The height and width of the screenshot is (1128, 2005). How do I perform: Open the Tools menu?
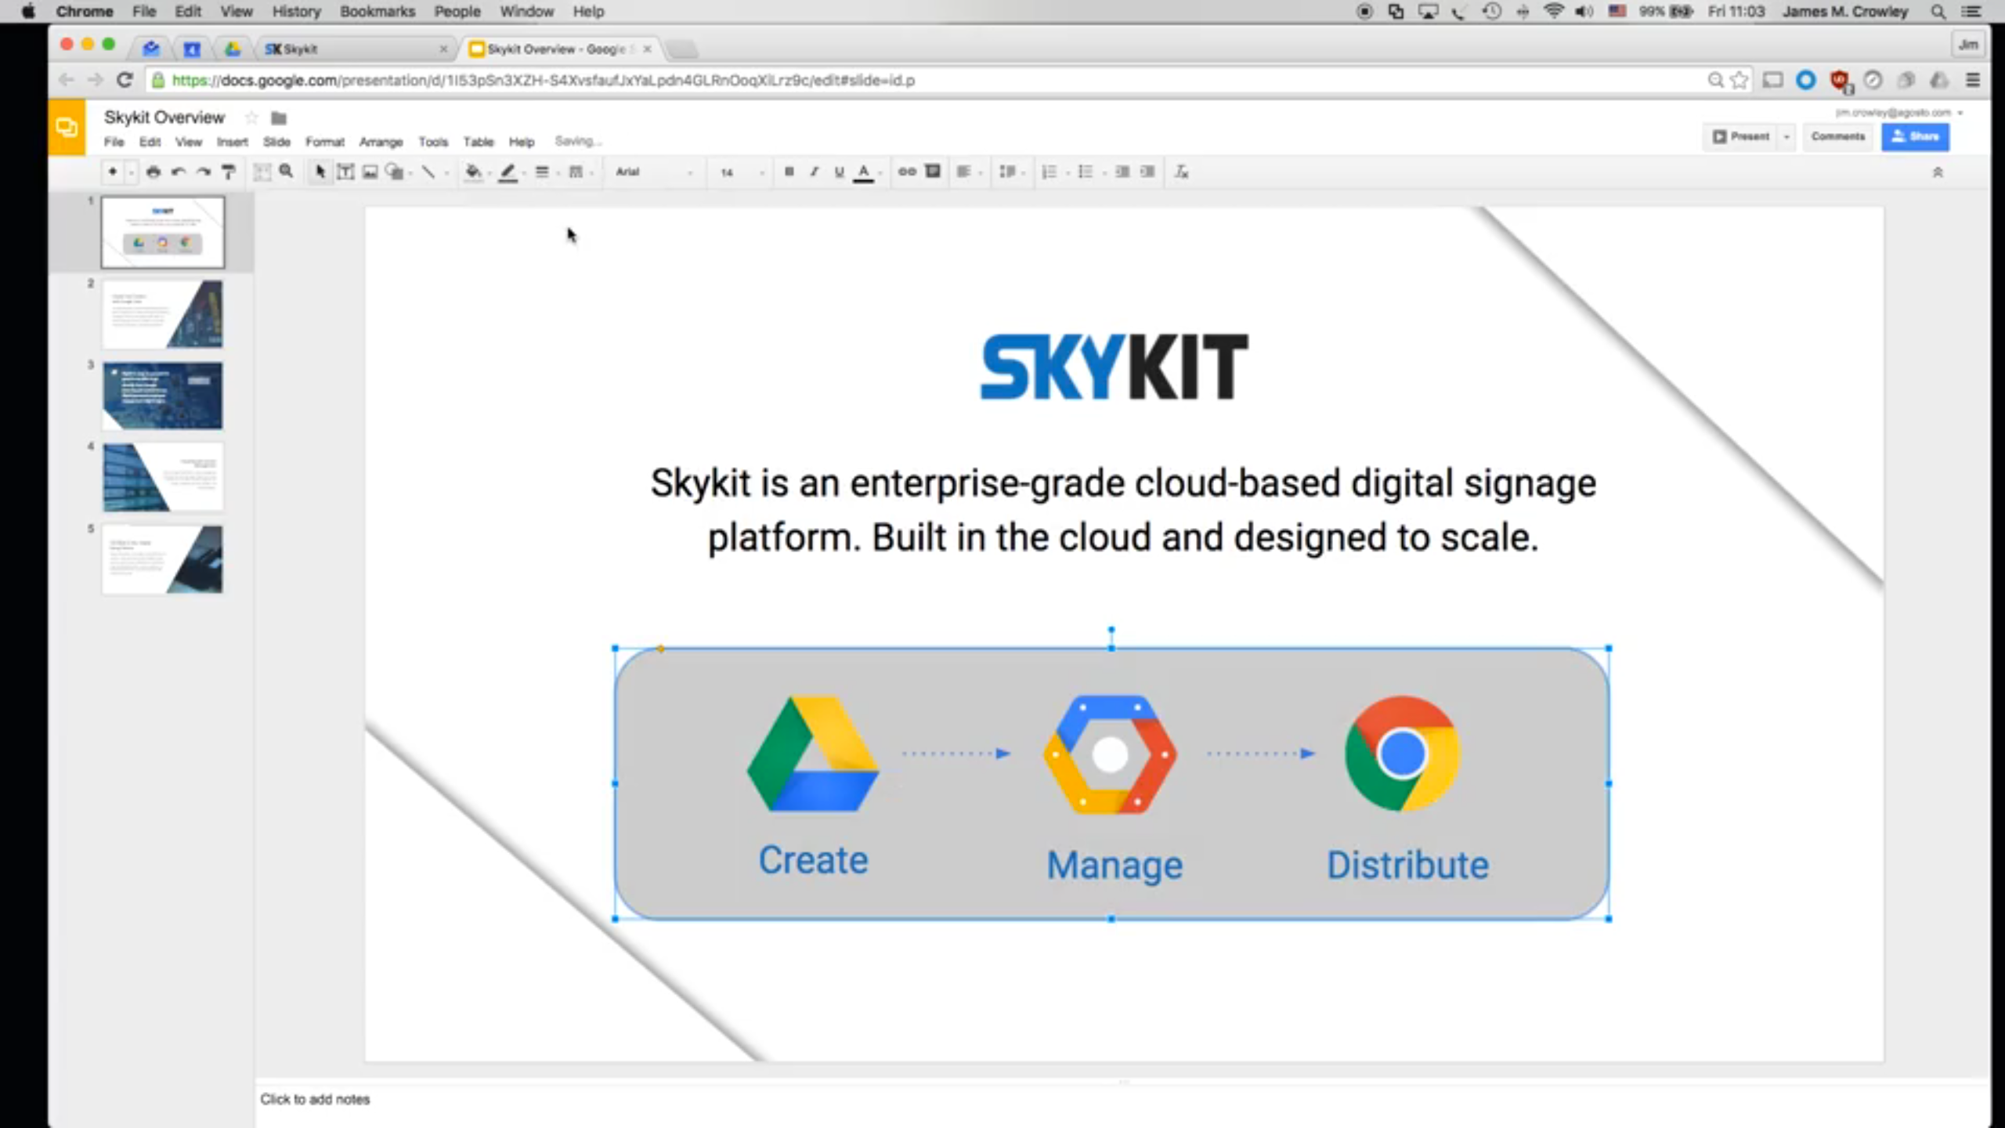433,142
